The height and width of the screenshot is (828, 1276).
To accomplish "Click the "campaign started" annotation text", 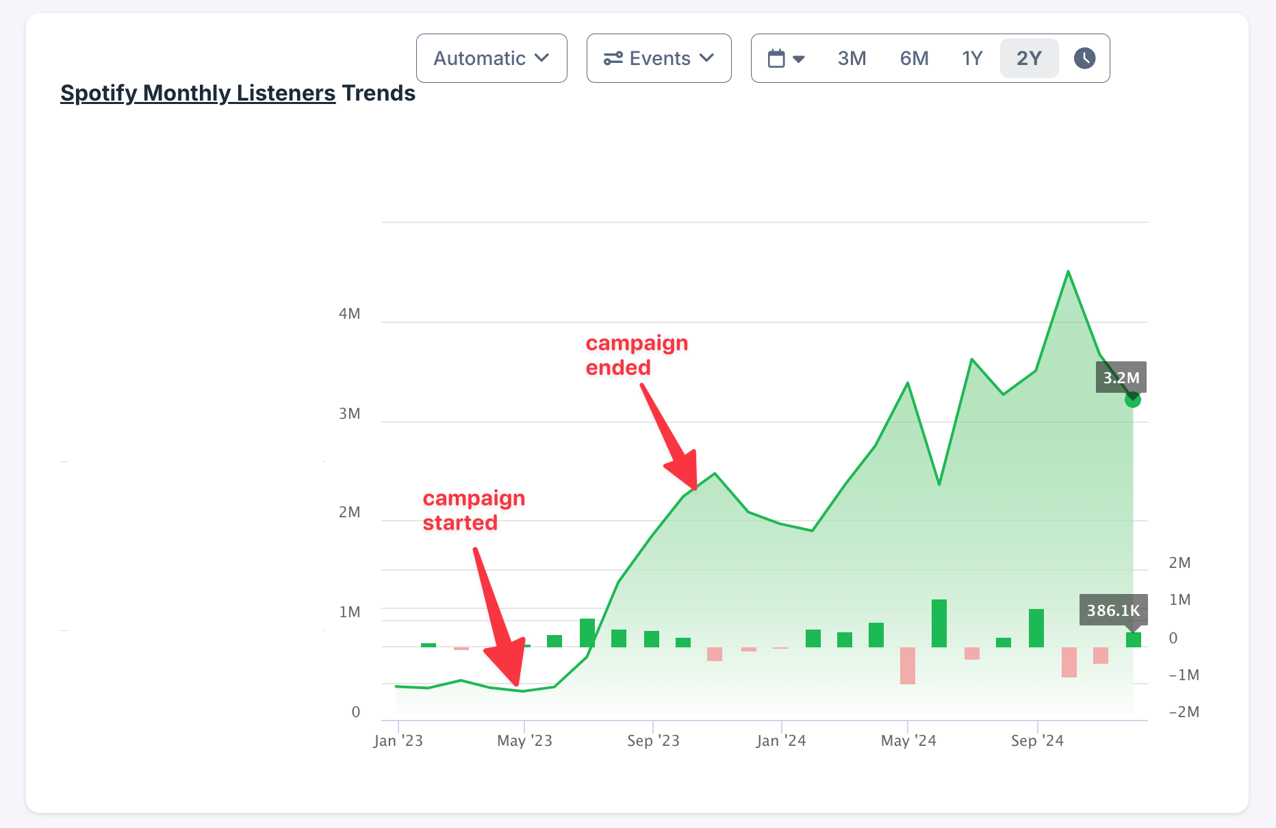I will pyautogui.click(x=474, y=510).
